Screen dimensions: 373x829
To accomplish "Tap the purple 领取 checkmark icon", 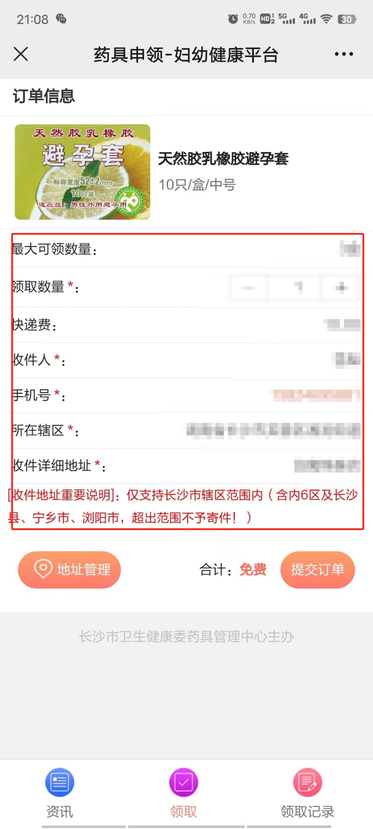I will pos(183,782).
